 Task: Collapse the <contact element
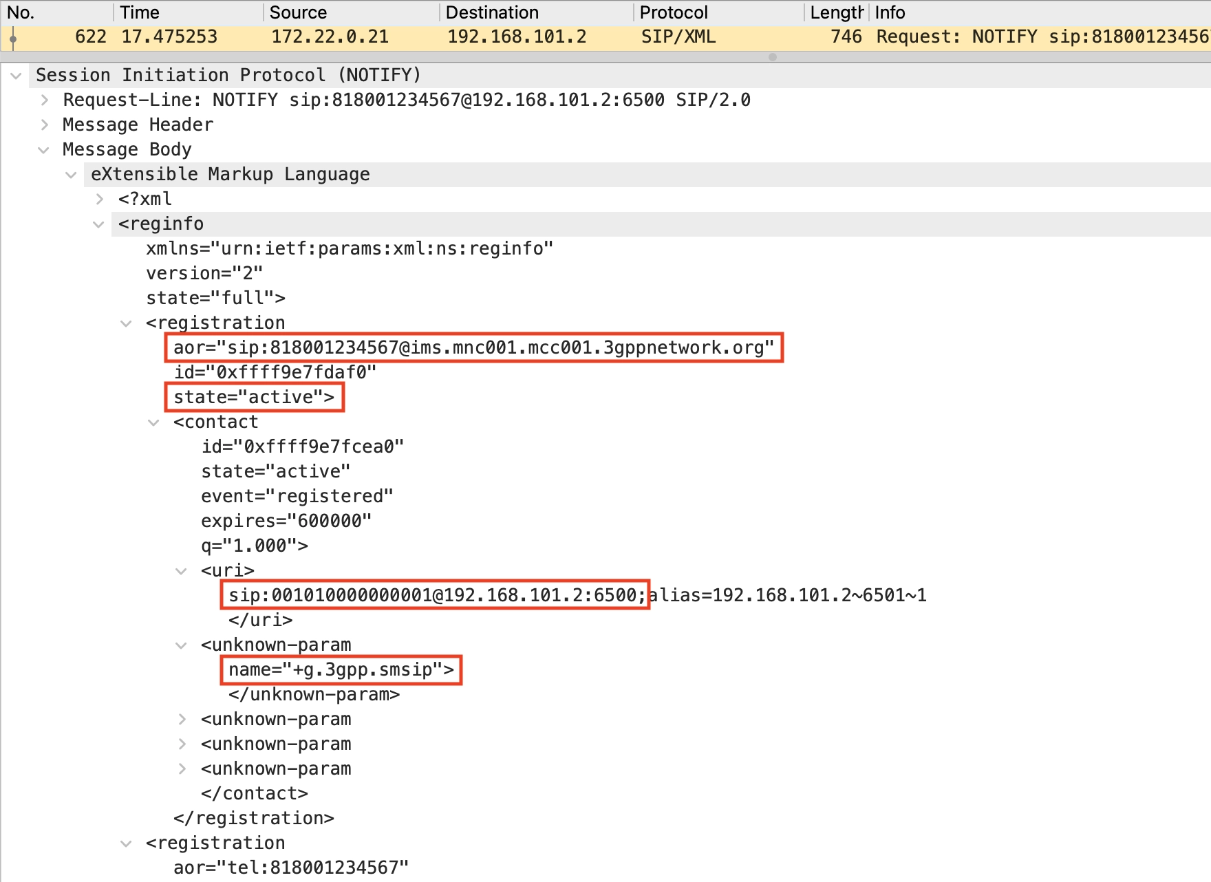[x=153, y=422]
